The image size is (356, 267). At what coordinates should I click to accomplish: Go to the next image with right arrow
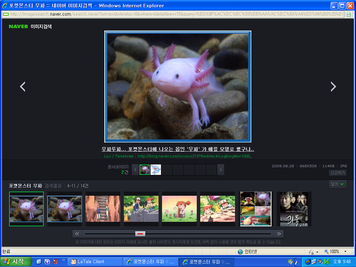click(x=333, y=87)
